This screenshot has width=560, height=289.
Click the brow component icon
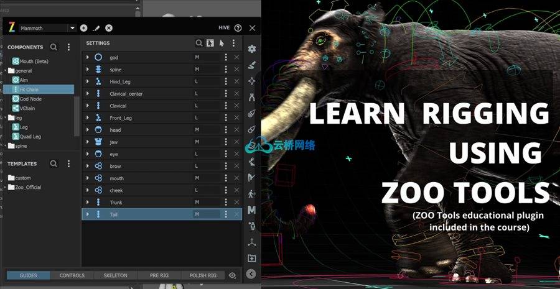click(98, 166)
